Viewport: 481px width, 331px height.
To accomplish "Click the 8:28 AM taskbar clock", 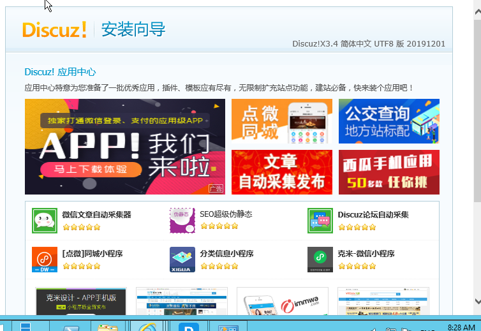I will point(461,327).
